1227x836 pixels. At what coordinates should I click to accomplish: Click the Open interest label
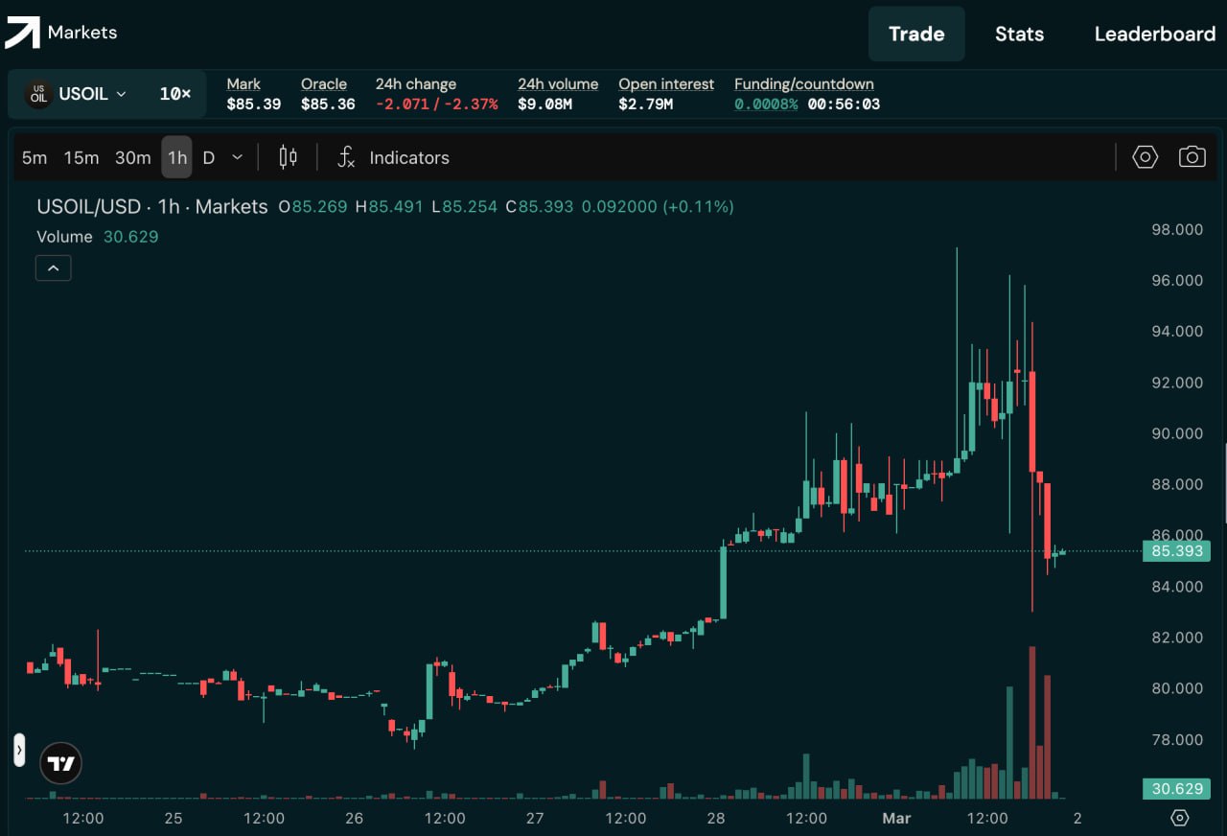tap(666, 83)
